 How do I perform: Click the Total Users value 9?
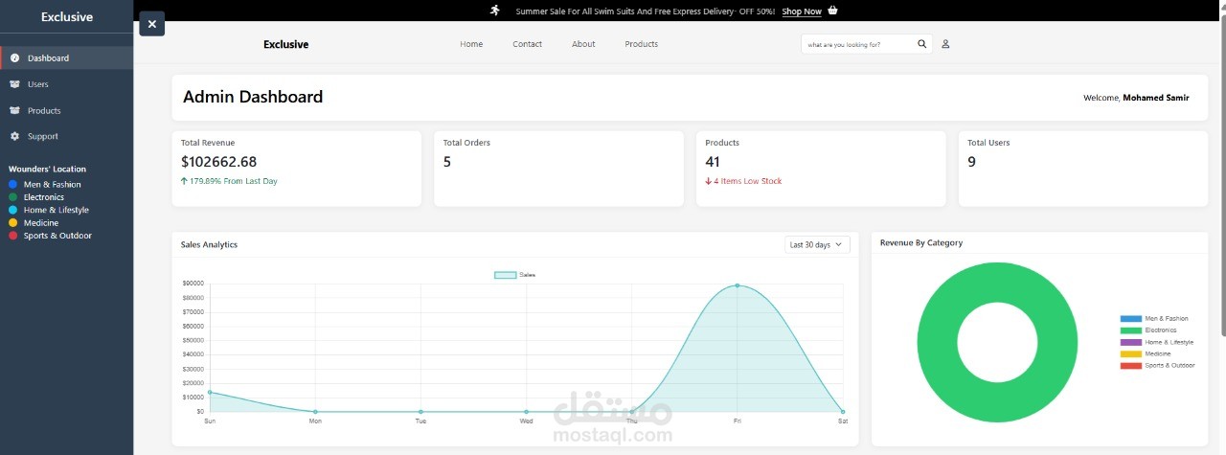(972, 162)
